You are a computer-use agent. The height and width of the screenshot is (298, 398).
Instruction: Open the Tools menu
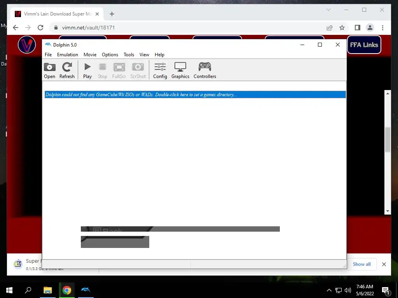[129, 54]
